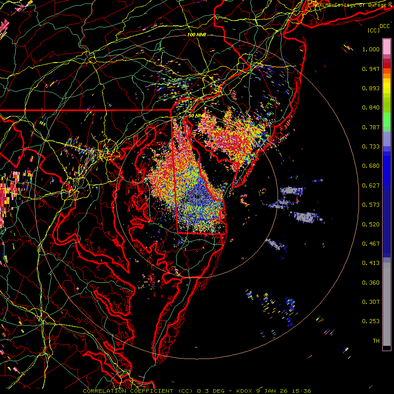Screen dimensions: 394x394
Task: Click the KDOX radar site center point
Action: pyautogui.click(x=197, y=197)
